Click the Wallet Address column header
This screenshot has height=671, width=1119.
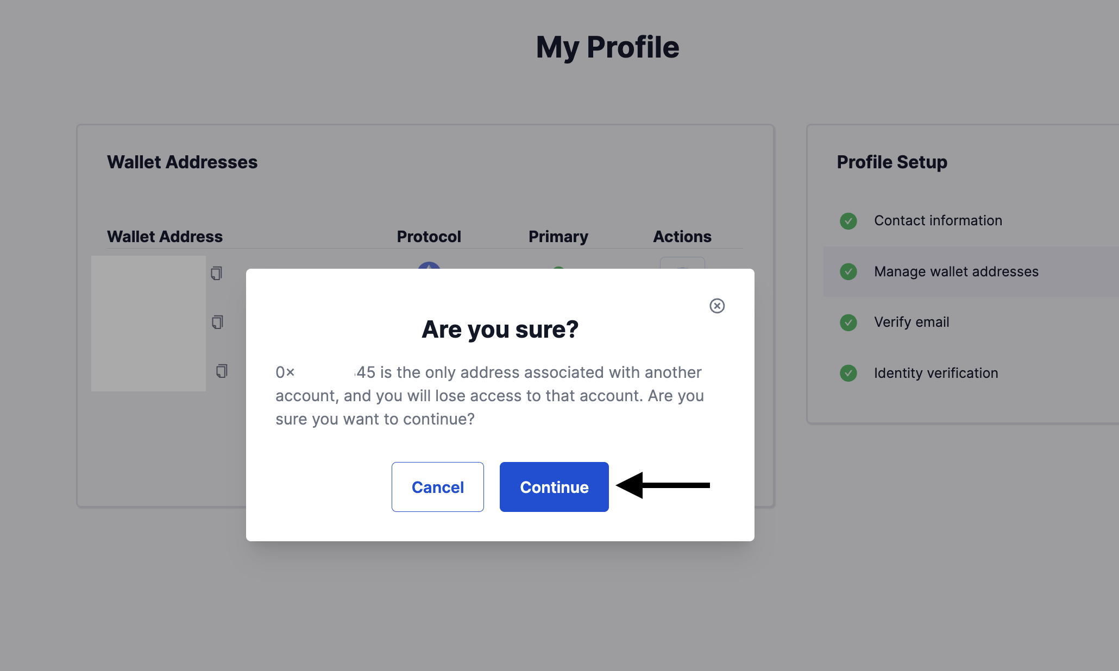pos(165,237)
